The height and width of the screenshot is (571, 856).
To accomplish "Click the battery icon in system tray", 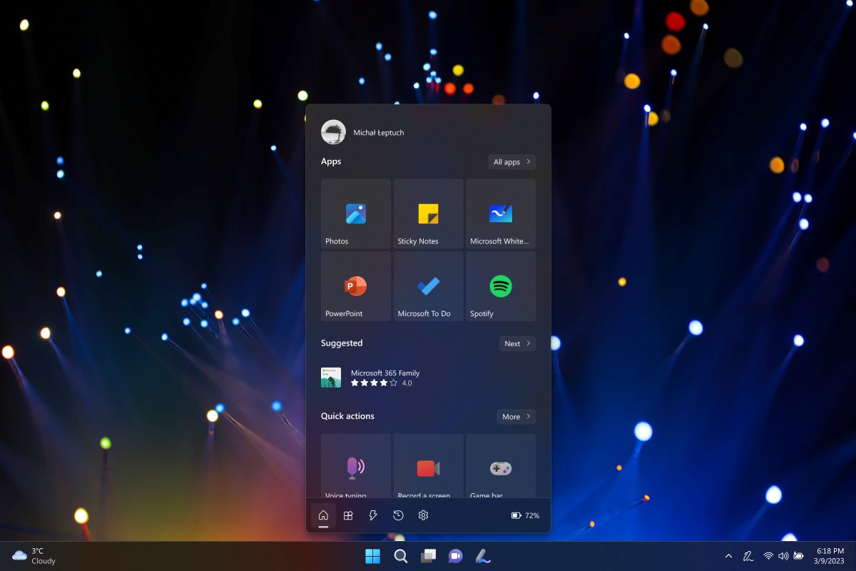I will (x=799, y=556).
